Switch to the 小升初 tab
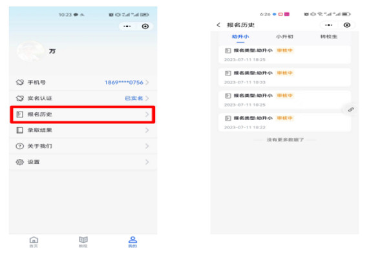The width and height of the screenshot is (371, 266). (284, 37)
